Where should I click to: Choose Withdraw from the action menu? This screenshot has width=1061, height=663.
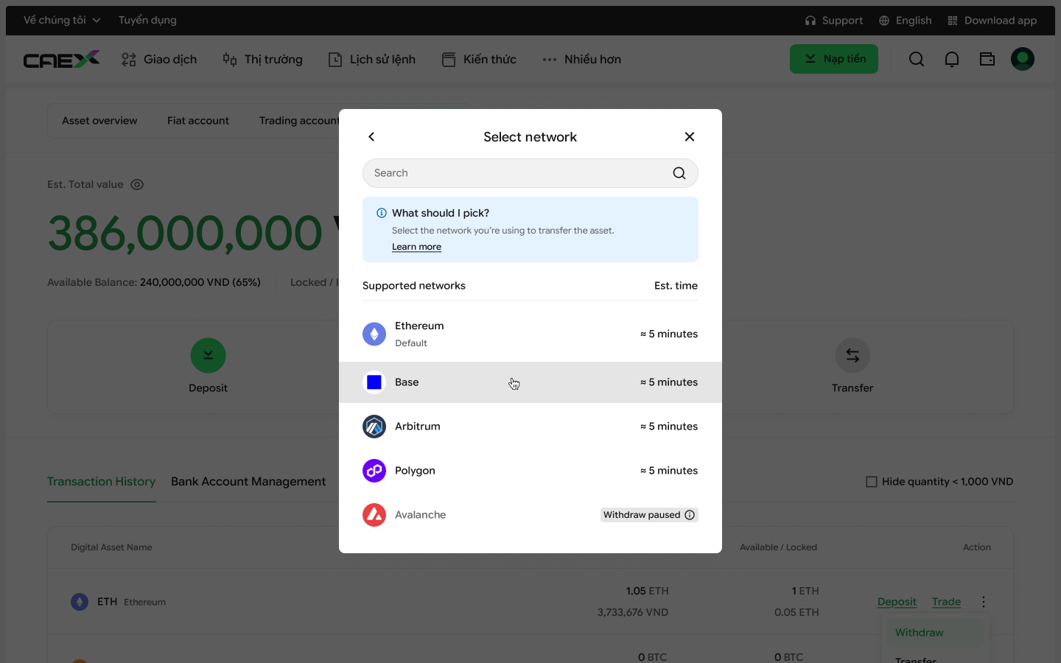(x=935, y=633)
